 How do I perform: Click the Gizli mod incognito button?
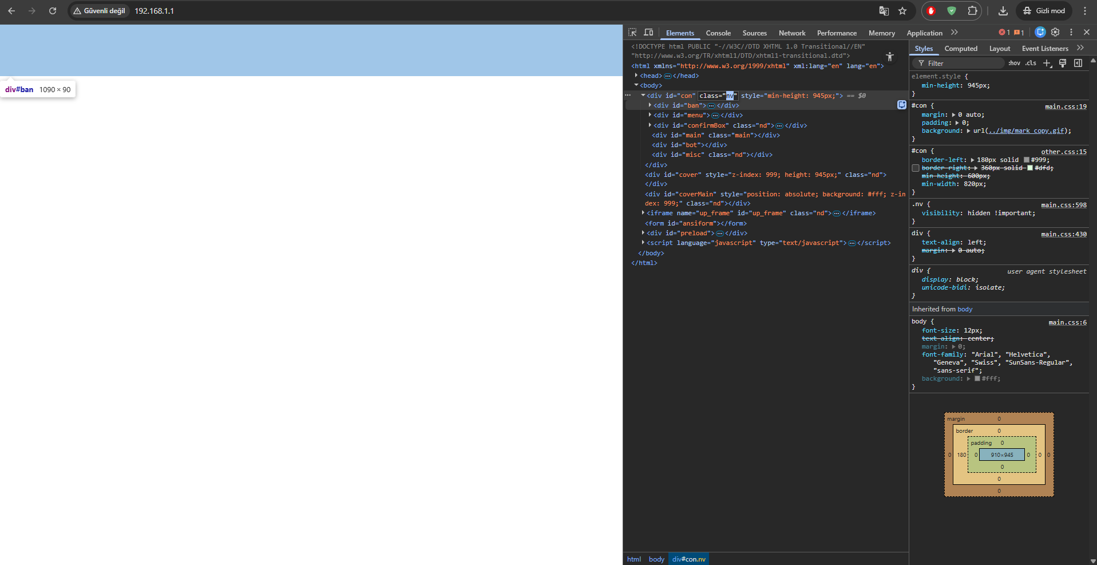point(1044,11)
